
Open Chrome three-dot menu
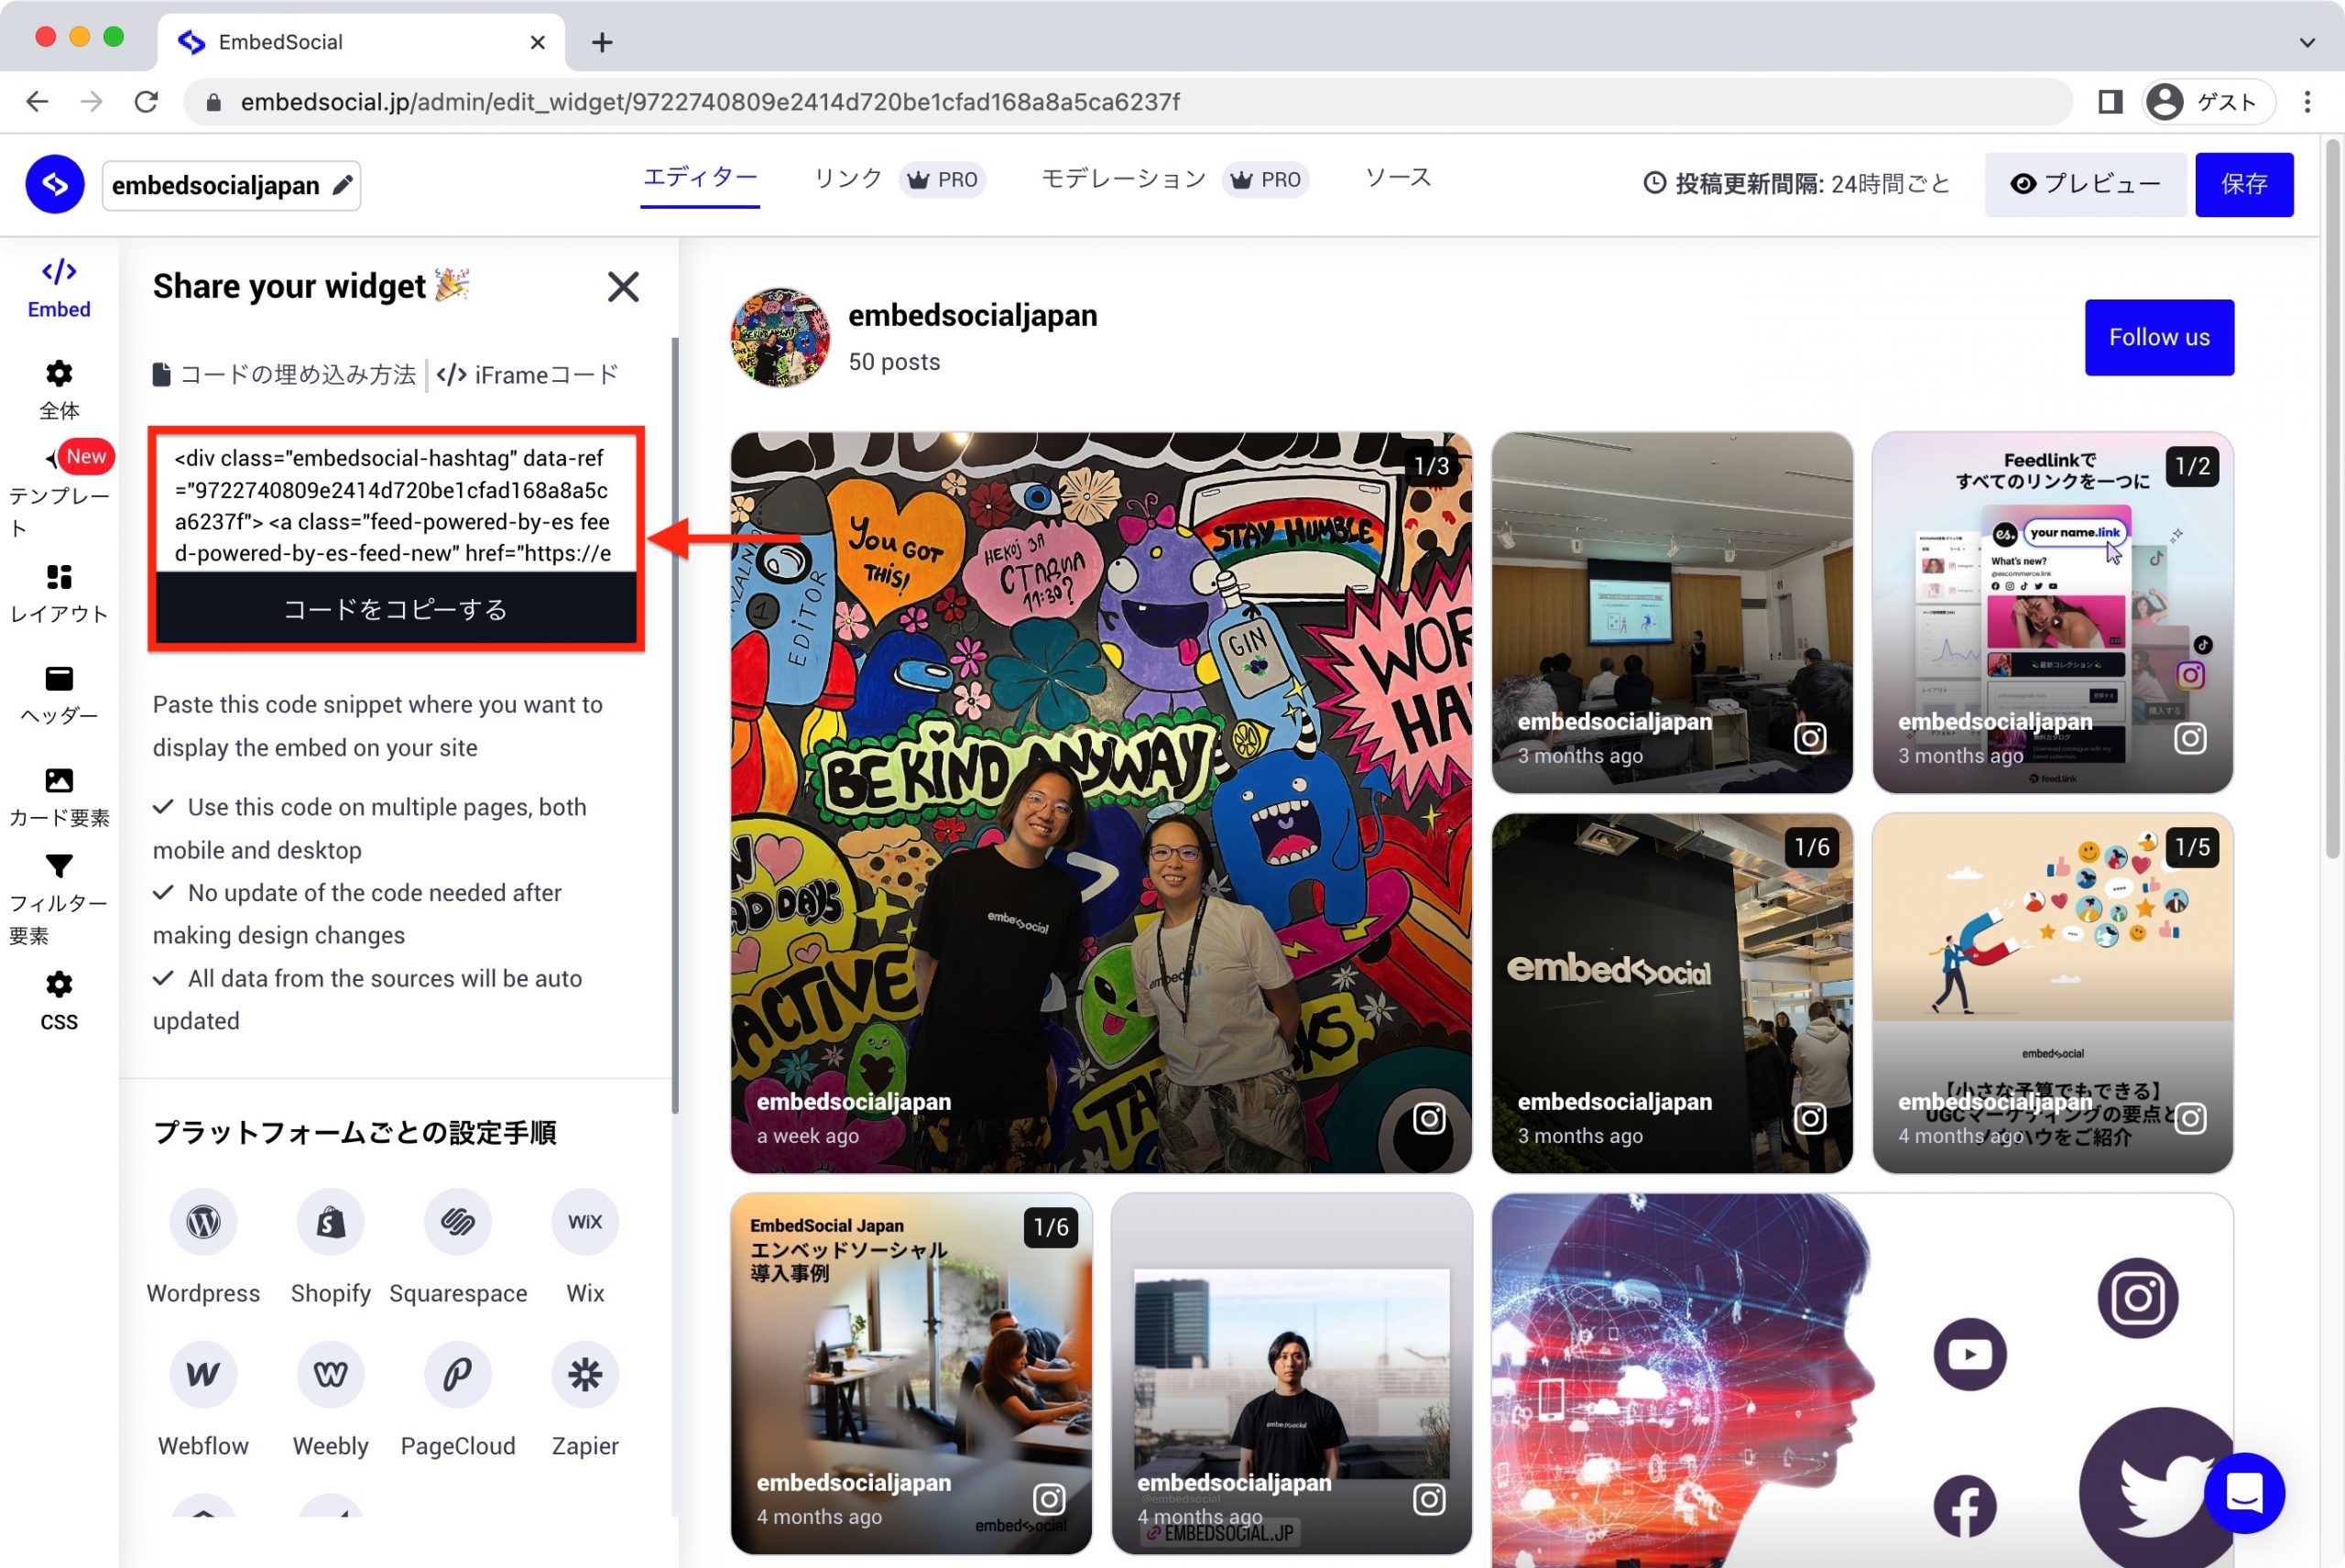[2307, 102]
